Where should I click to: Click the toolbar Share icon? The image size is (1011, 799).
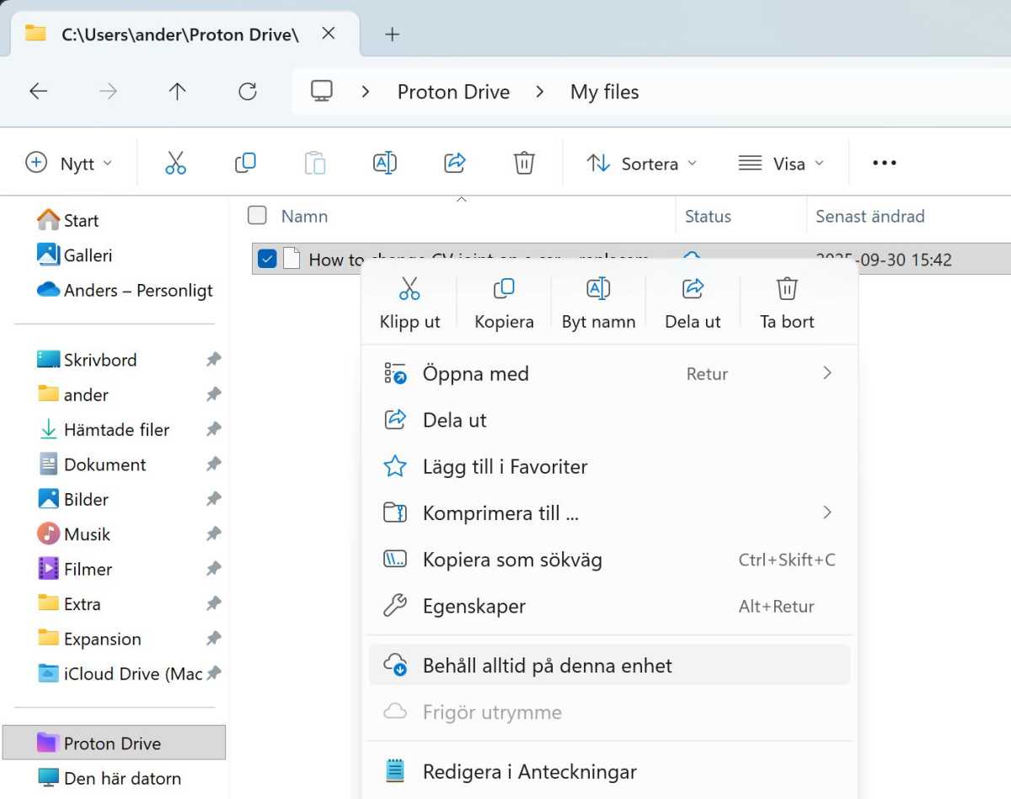point(455,163)
